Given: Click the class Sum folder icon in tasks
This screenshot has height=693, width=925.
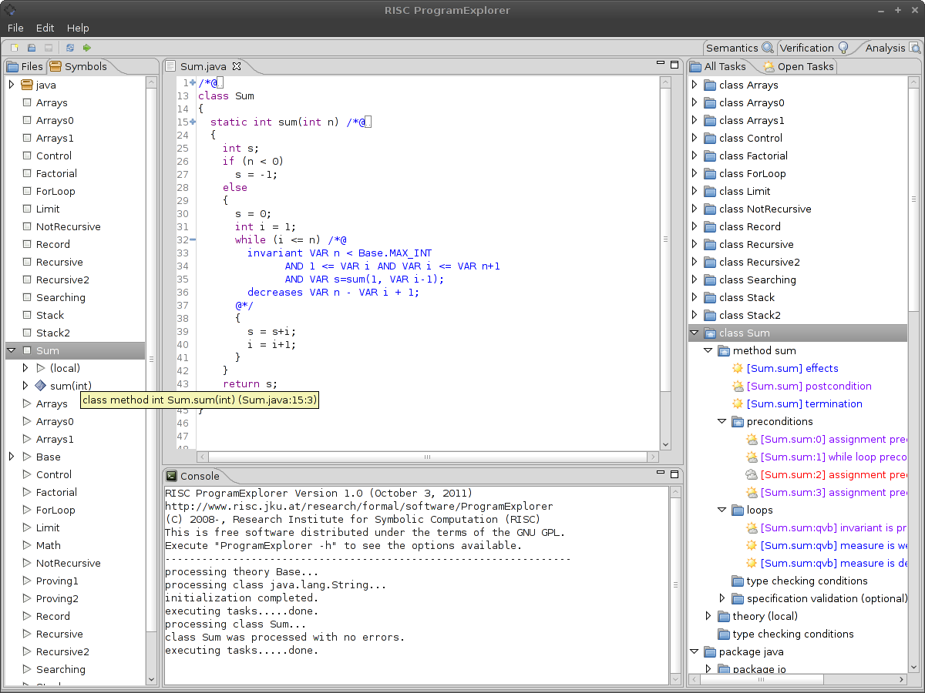Looking at the screenshot, I should click(710, 333).
